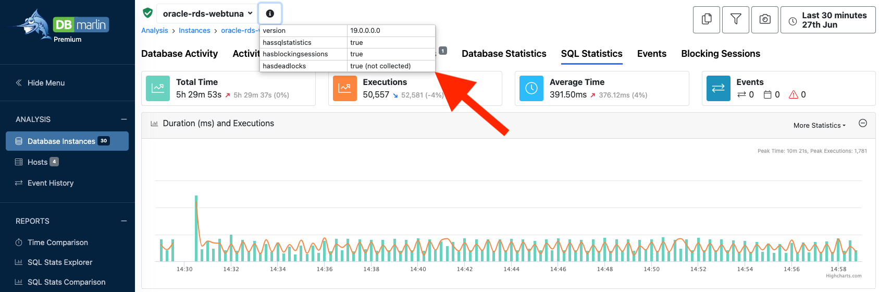
Task: Click the copy link icon button
Action: pyautogui.click(x=707, y=20)
